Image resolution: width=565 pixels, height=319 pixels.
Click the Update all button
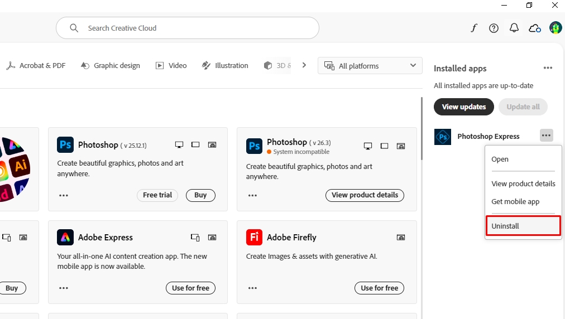(x=523, y=107)
